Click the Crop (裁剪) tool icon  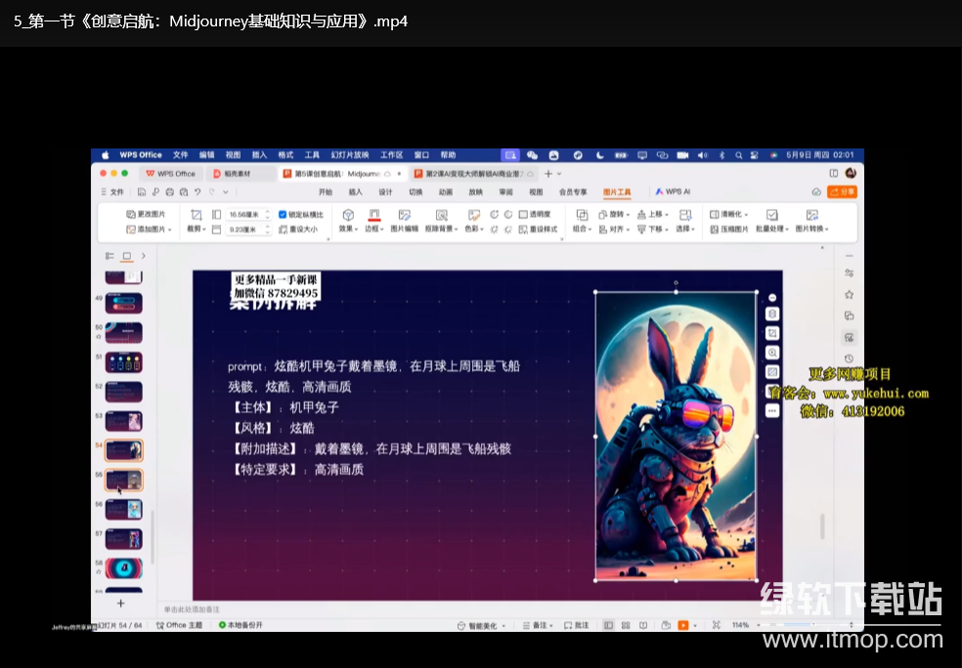(196, 214)
